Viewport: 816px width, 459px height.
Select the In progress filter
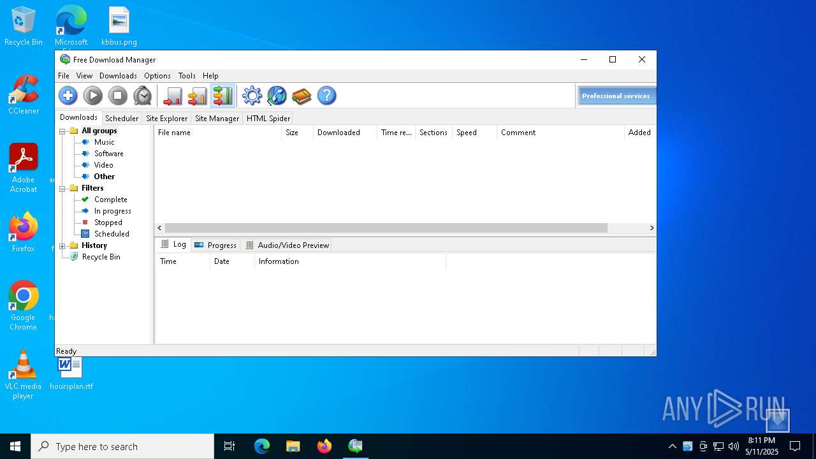tap(113, 211)
